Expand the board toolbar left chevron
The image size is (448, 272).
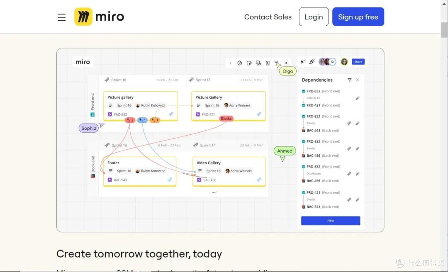click(230, 63)
